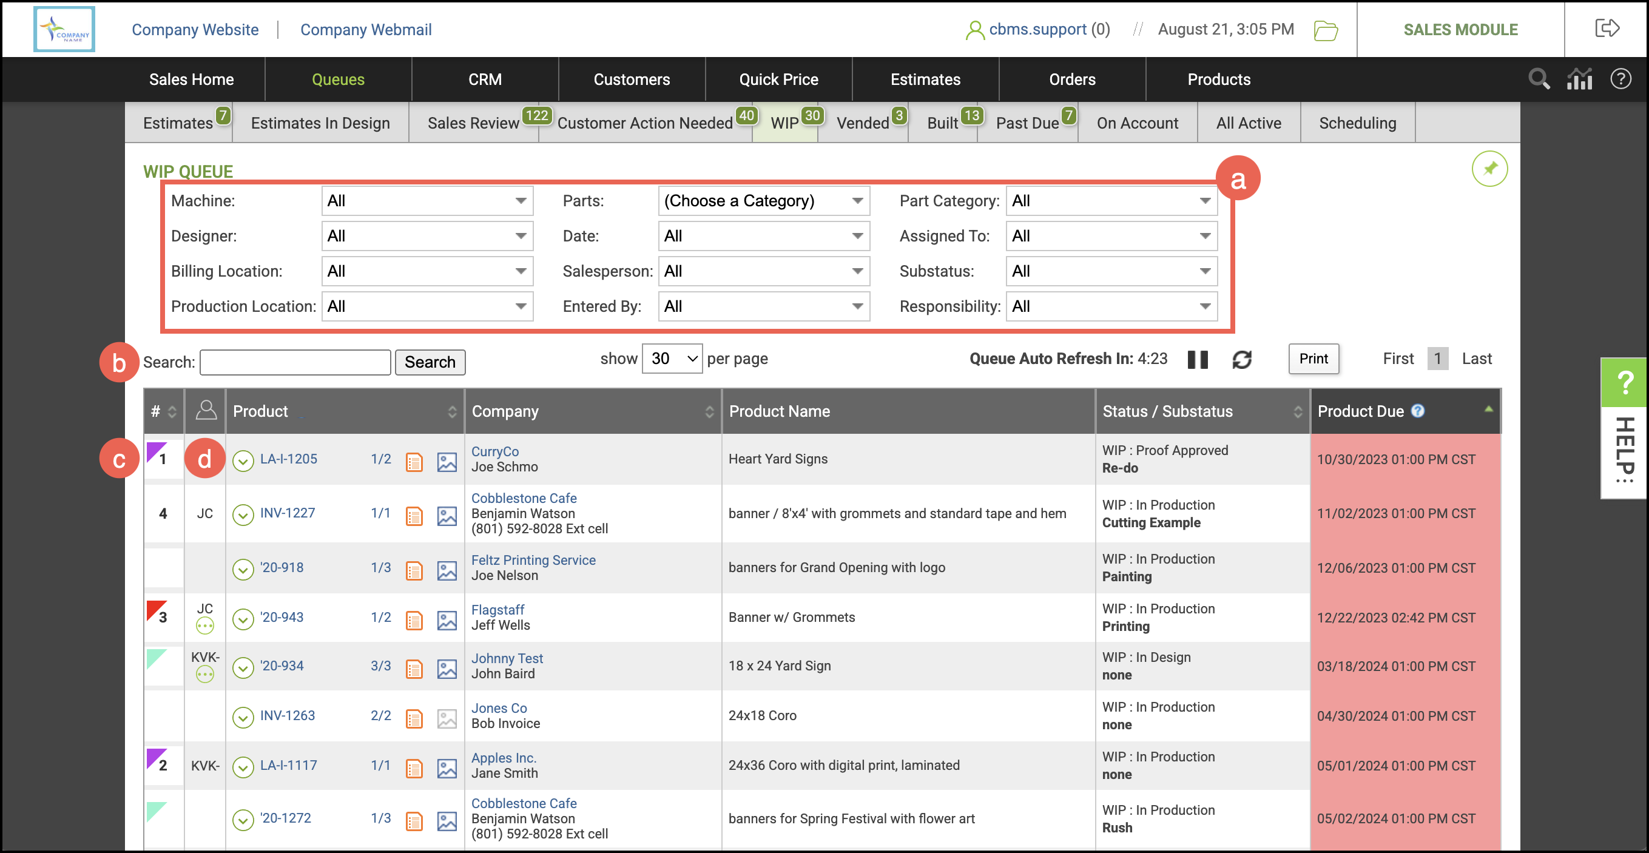1649x853 pixels.
Task: Toggle the circle chevron beside INV-1263
Action: 243,716
